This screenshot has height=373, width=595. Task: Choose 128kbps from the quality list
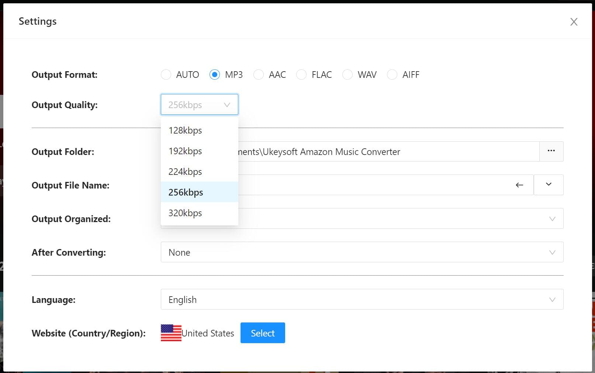(185, 130)
